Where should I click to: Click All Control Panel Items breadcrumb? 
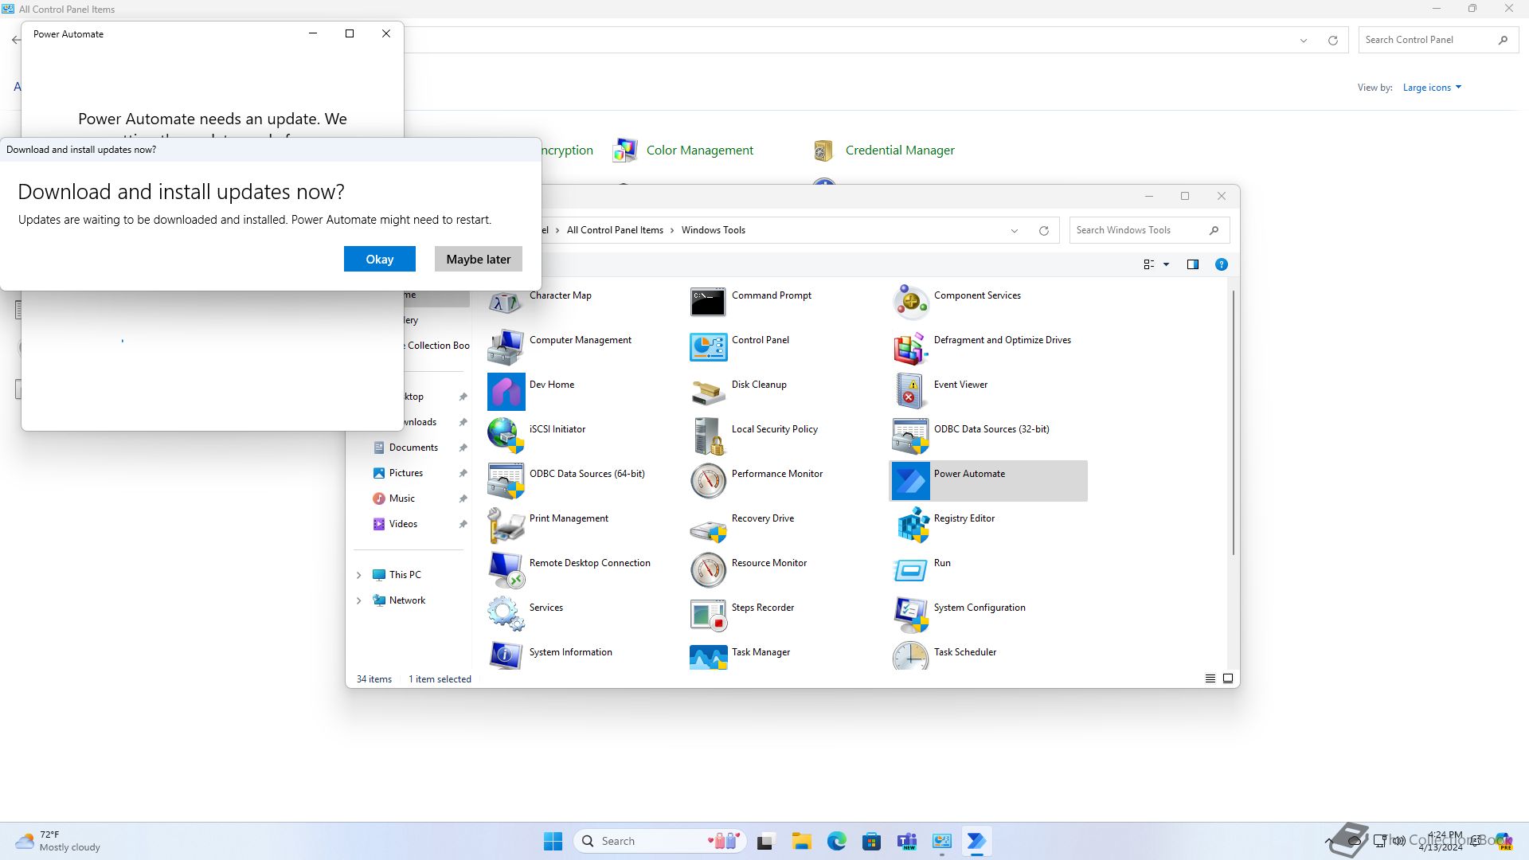(615, 230)
